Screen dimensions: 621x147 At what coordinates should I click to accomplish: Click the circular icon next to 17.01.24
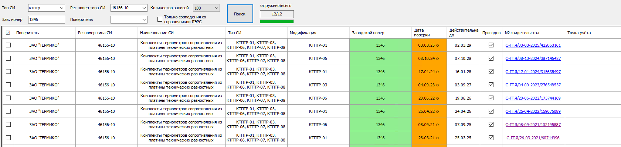tap(438, 72)
